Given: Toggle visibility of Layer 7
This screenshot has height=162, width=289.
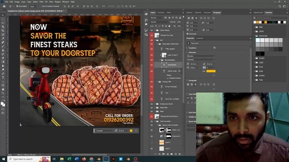Looking at the screenshot, I should pos(152,148).
